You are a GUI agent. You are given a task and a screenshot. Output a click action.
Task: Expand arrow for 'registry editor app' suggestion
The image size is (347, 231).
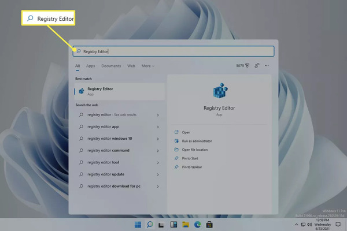tap(158, 127)
